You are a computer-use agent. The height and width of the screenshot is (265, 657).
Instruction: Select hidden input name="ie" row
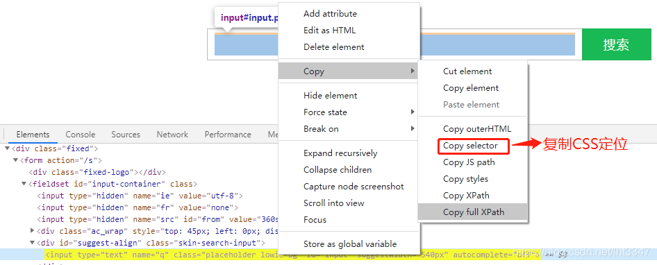(140, 196)
